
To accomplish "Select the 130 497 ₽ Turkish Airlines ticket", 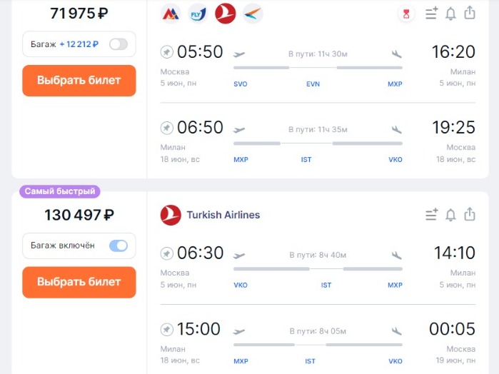I will pyautogui.click(x=79, y=282).
